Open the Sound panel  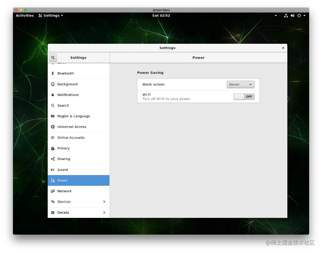tap(79, 170)
